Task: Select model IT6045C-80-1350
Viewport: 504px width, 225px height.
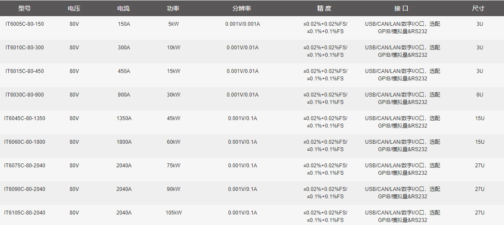Action: point(25,118)
